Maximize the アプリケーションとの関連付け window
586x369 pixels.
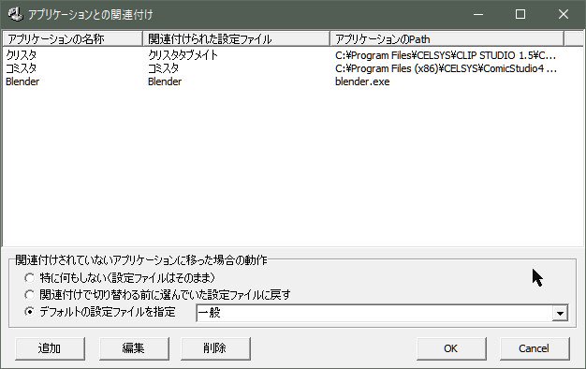click(520, 14)
